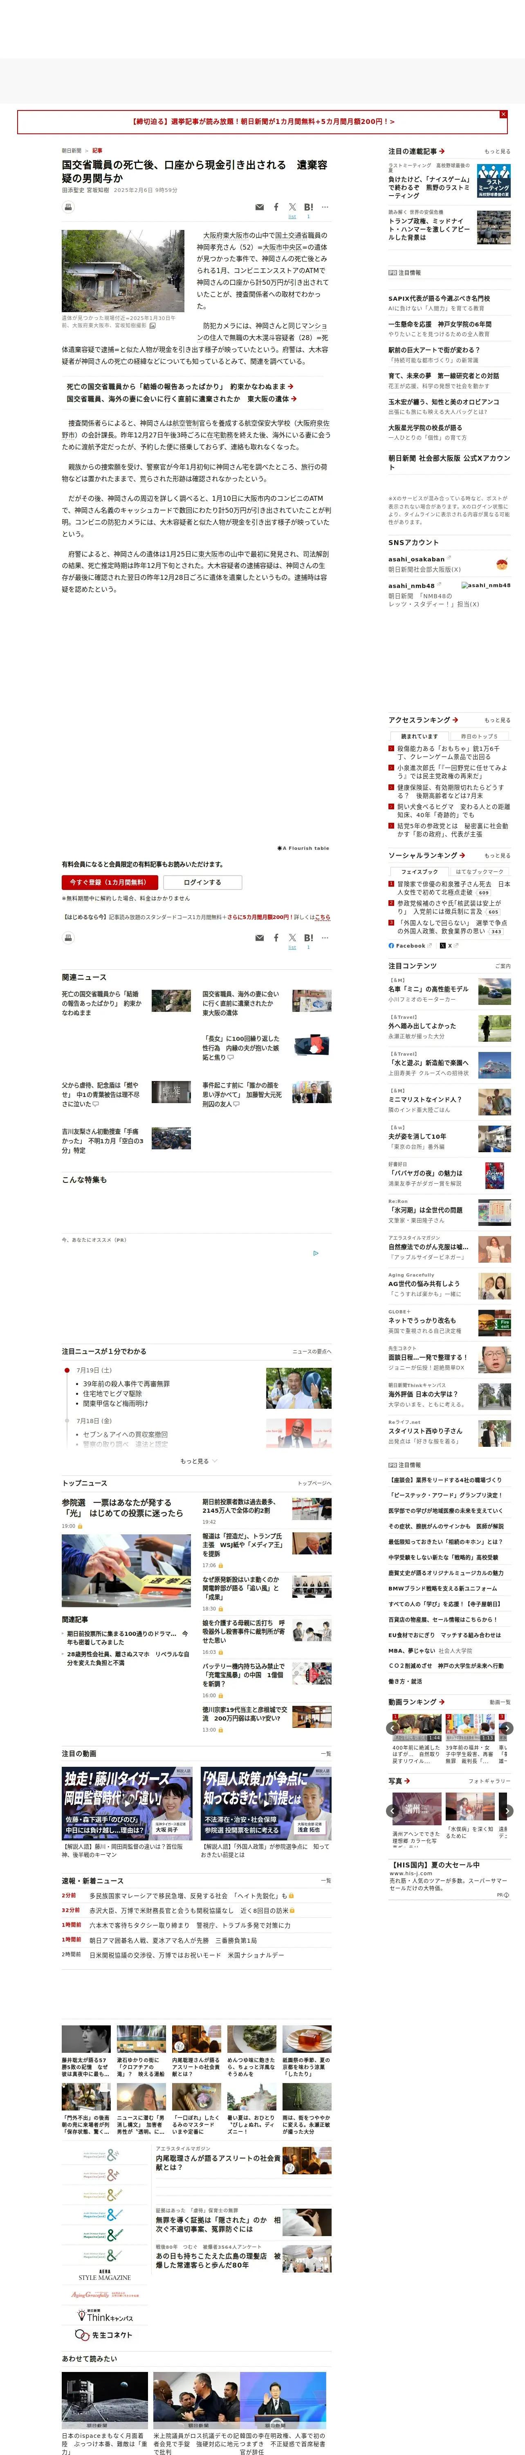Open the Think キャンパス logo link
This screenshot has width=525, height=2455.
tap(105, 2316)
